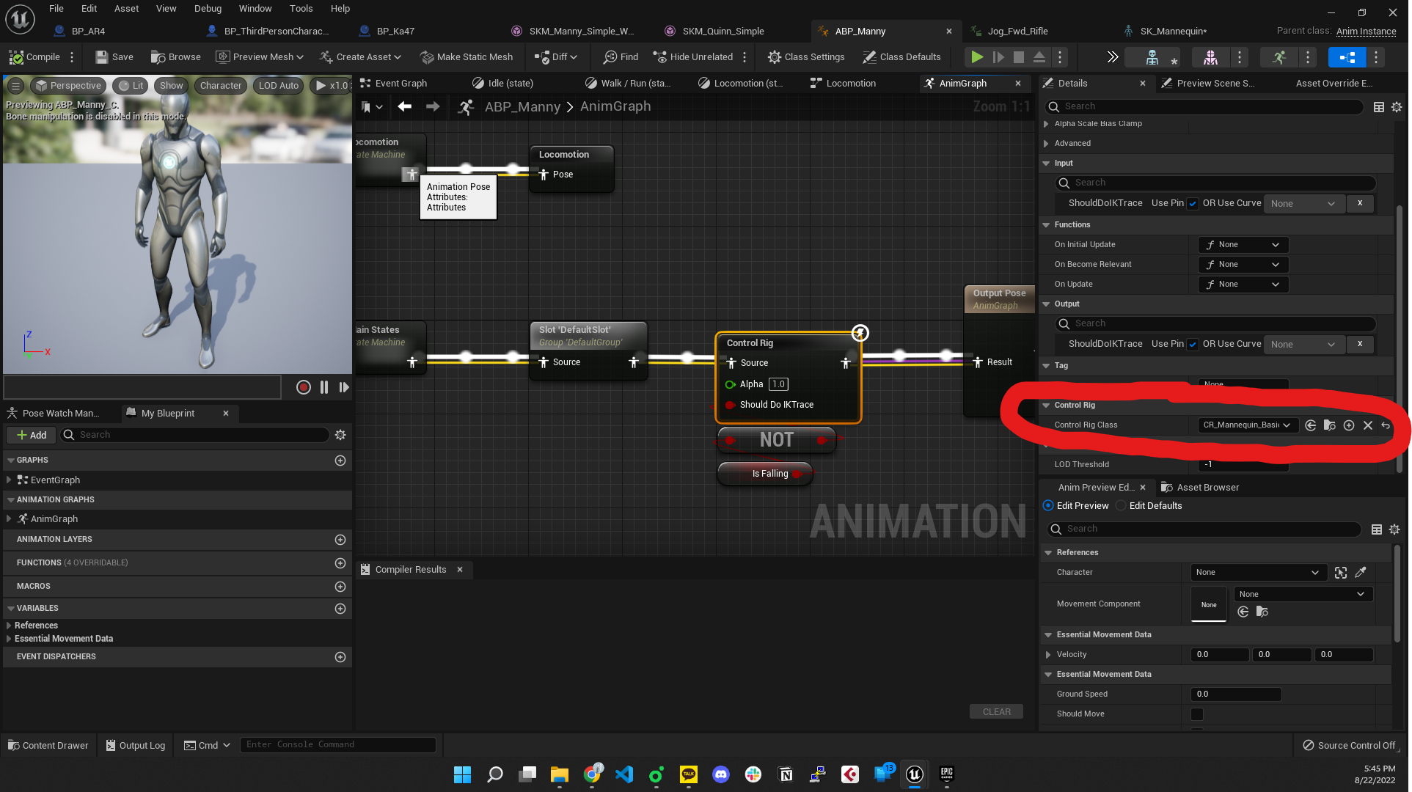
Task: Add new function with plus icon
Action: click(340, 563)
